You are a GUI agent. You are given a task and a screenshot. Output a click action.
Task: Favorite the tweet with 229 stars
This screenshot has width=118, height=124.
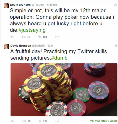click(x=40, y=121)
